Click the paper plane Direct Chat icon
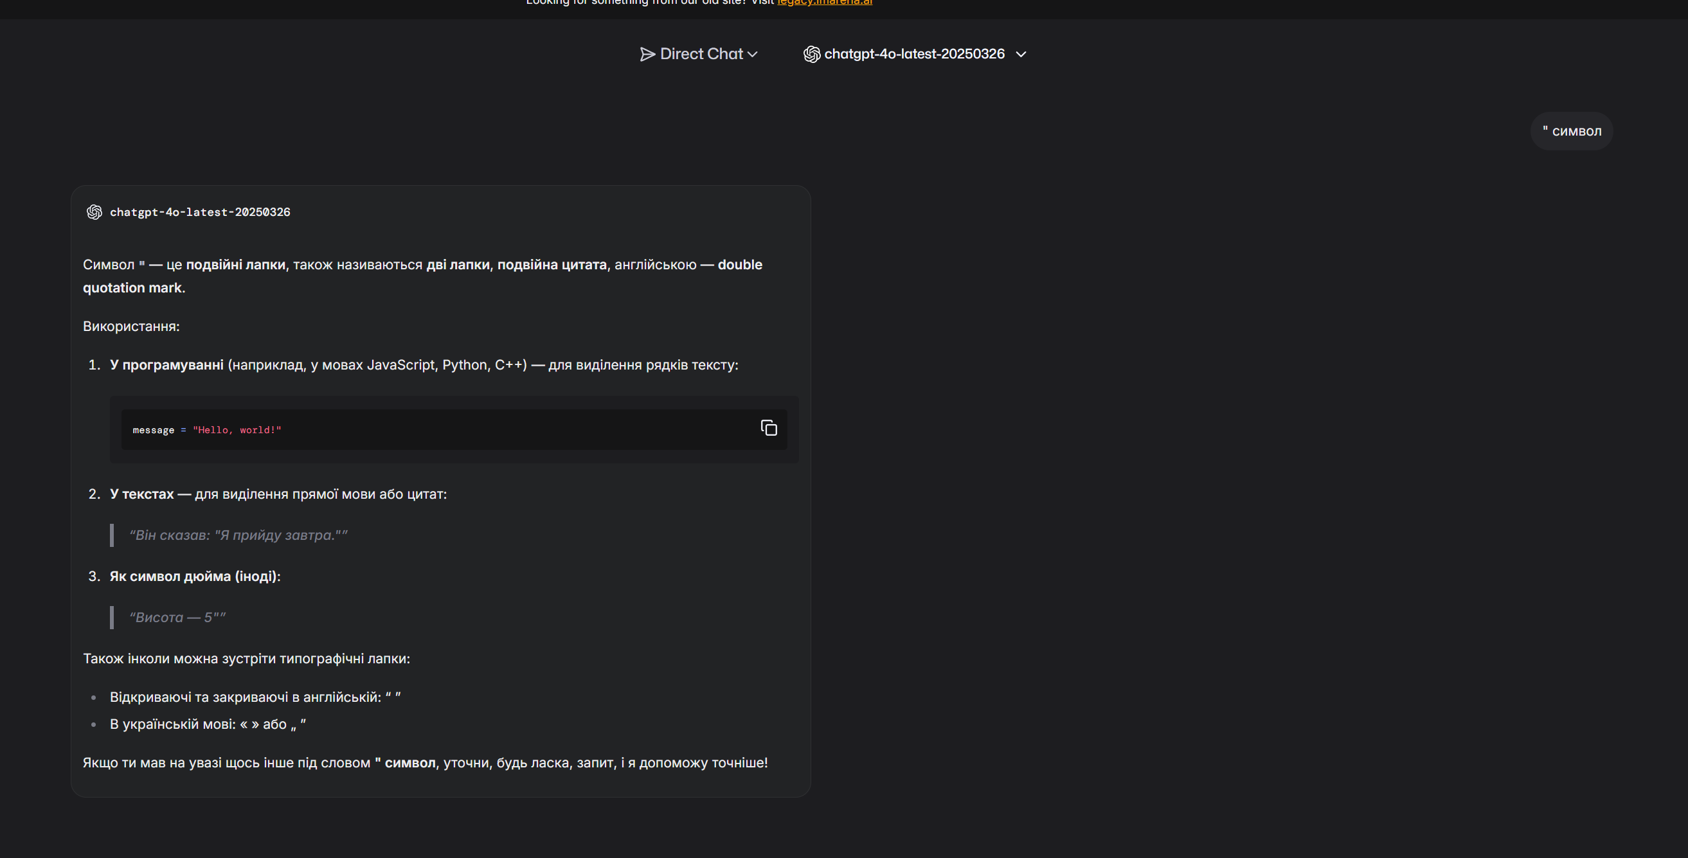Image resolution: width=1688 pixels, height=858 pixels. click(647, 55)
